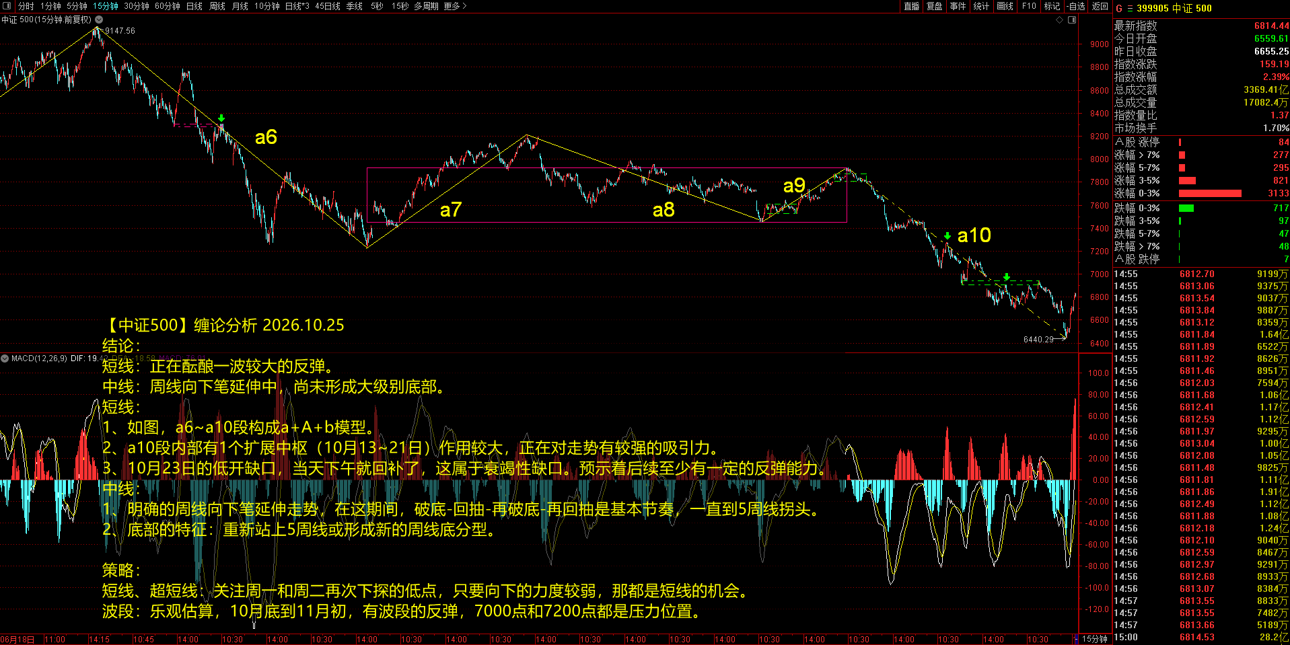This screenshot has height=645, width=1290.
Task: Switch to 月线 monthly chart
Action: tap(240, 6)
